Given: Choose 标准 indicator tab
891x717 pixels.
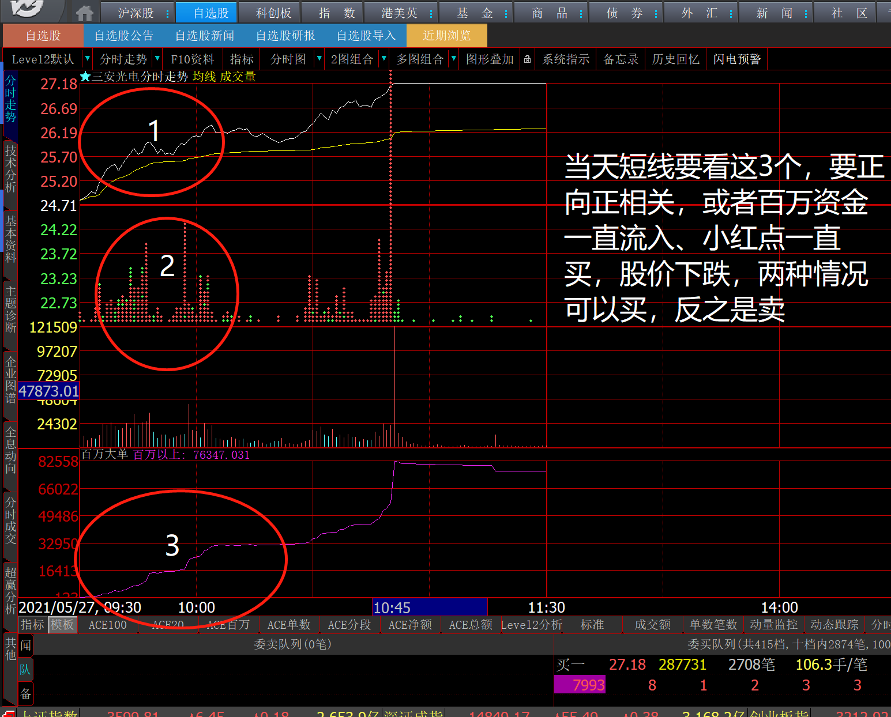Looking at the screenshot, I should tap(592, 625).
